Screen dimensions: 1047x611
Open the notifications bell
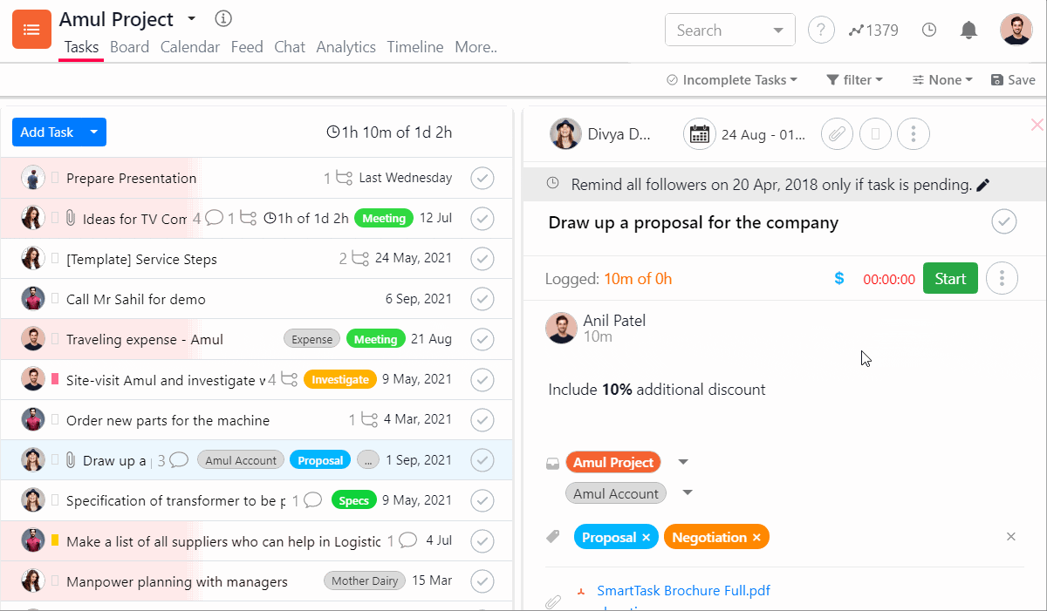(968, 30)
